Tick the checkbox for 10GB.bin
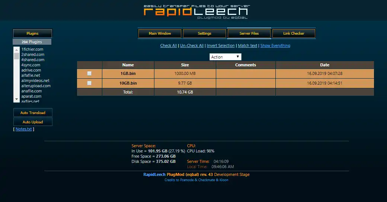This screenshot has width=387, height=202. (89, 83)
